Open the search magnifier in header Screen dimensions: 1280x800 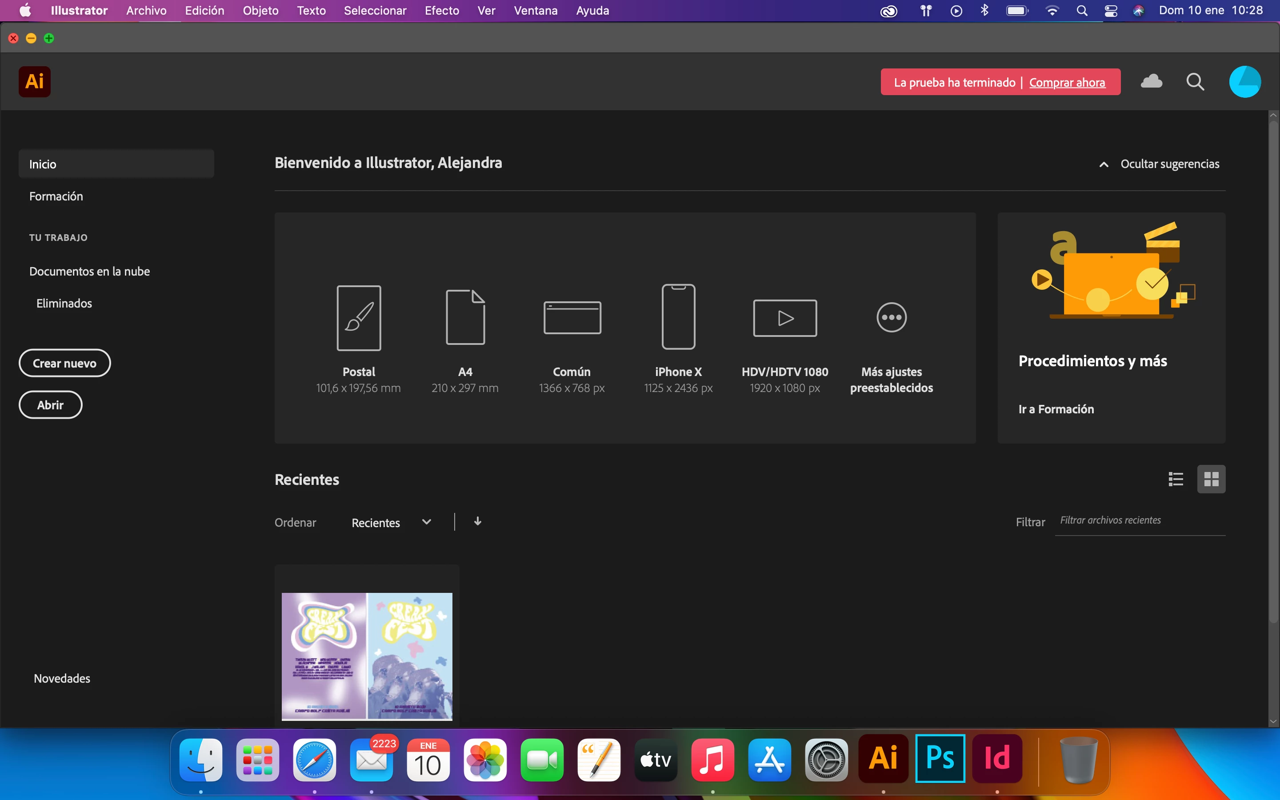pyautogui.click(x=1195, y=82)
